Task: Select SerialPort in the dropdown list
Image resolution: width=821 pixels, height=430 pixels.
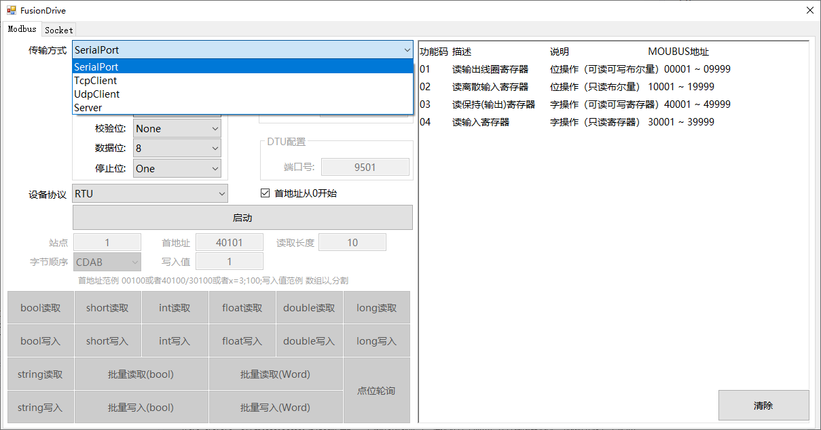Action: 242,66
